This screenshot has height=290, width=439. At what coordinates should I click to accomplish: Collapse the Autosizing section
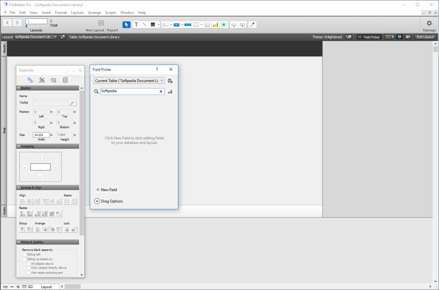[x=19, y=146]
